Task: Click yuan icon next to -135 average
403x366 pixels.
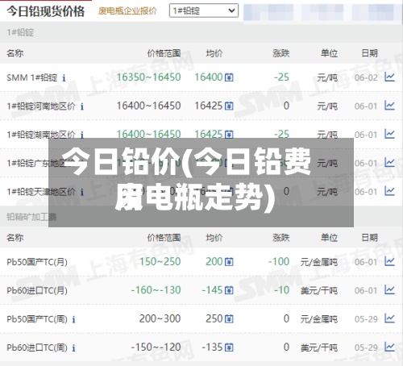Action: click(x=229, y=347)
